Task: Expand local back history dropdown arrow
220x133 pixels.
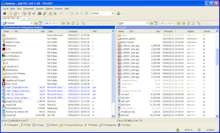Action: [51, 23]
